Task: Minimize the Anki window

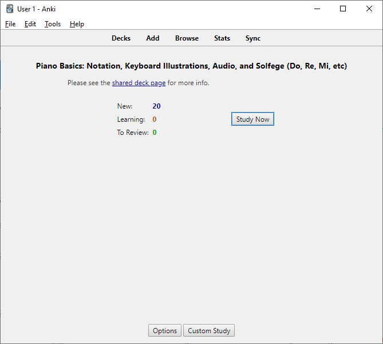Action: point(317,9)
